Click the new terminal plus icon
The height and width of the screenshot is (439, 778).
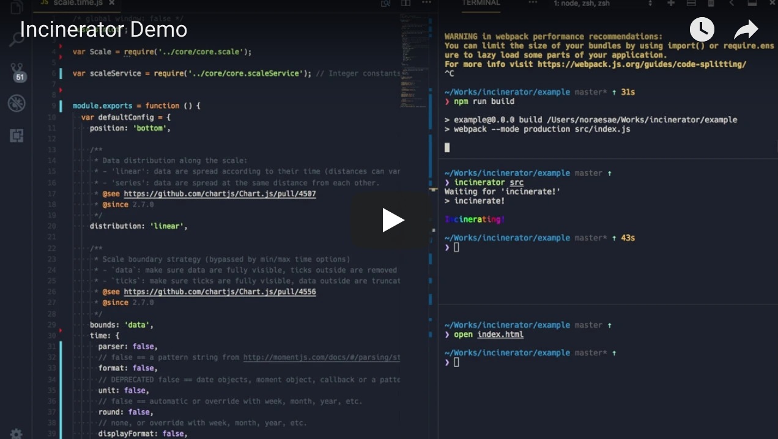[x=671, y=3]
